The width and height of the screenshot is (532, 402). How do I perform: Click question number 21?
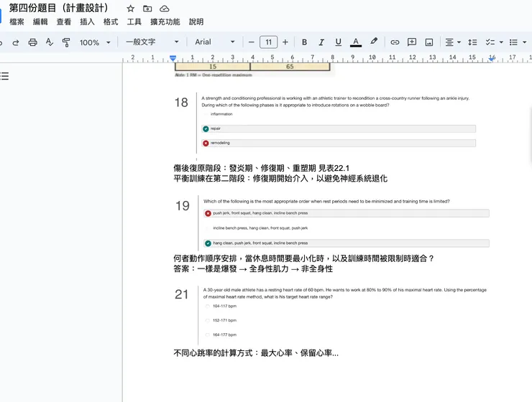click(x=181, y=294)
